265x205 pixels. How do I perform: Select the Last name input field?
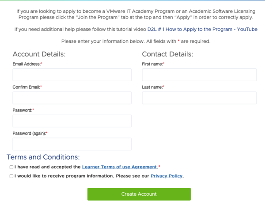click(x=199, y=98)
